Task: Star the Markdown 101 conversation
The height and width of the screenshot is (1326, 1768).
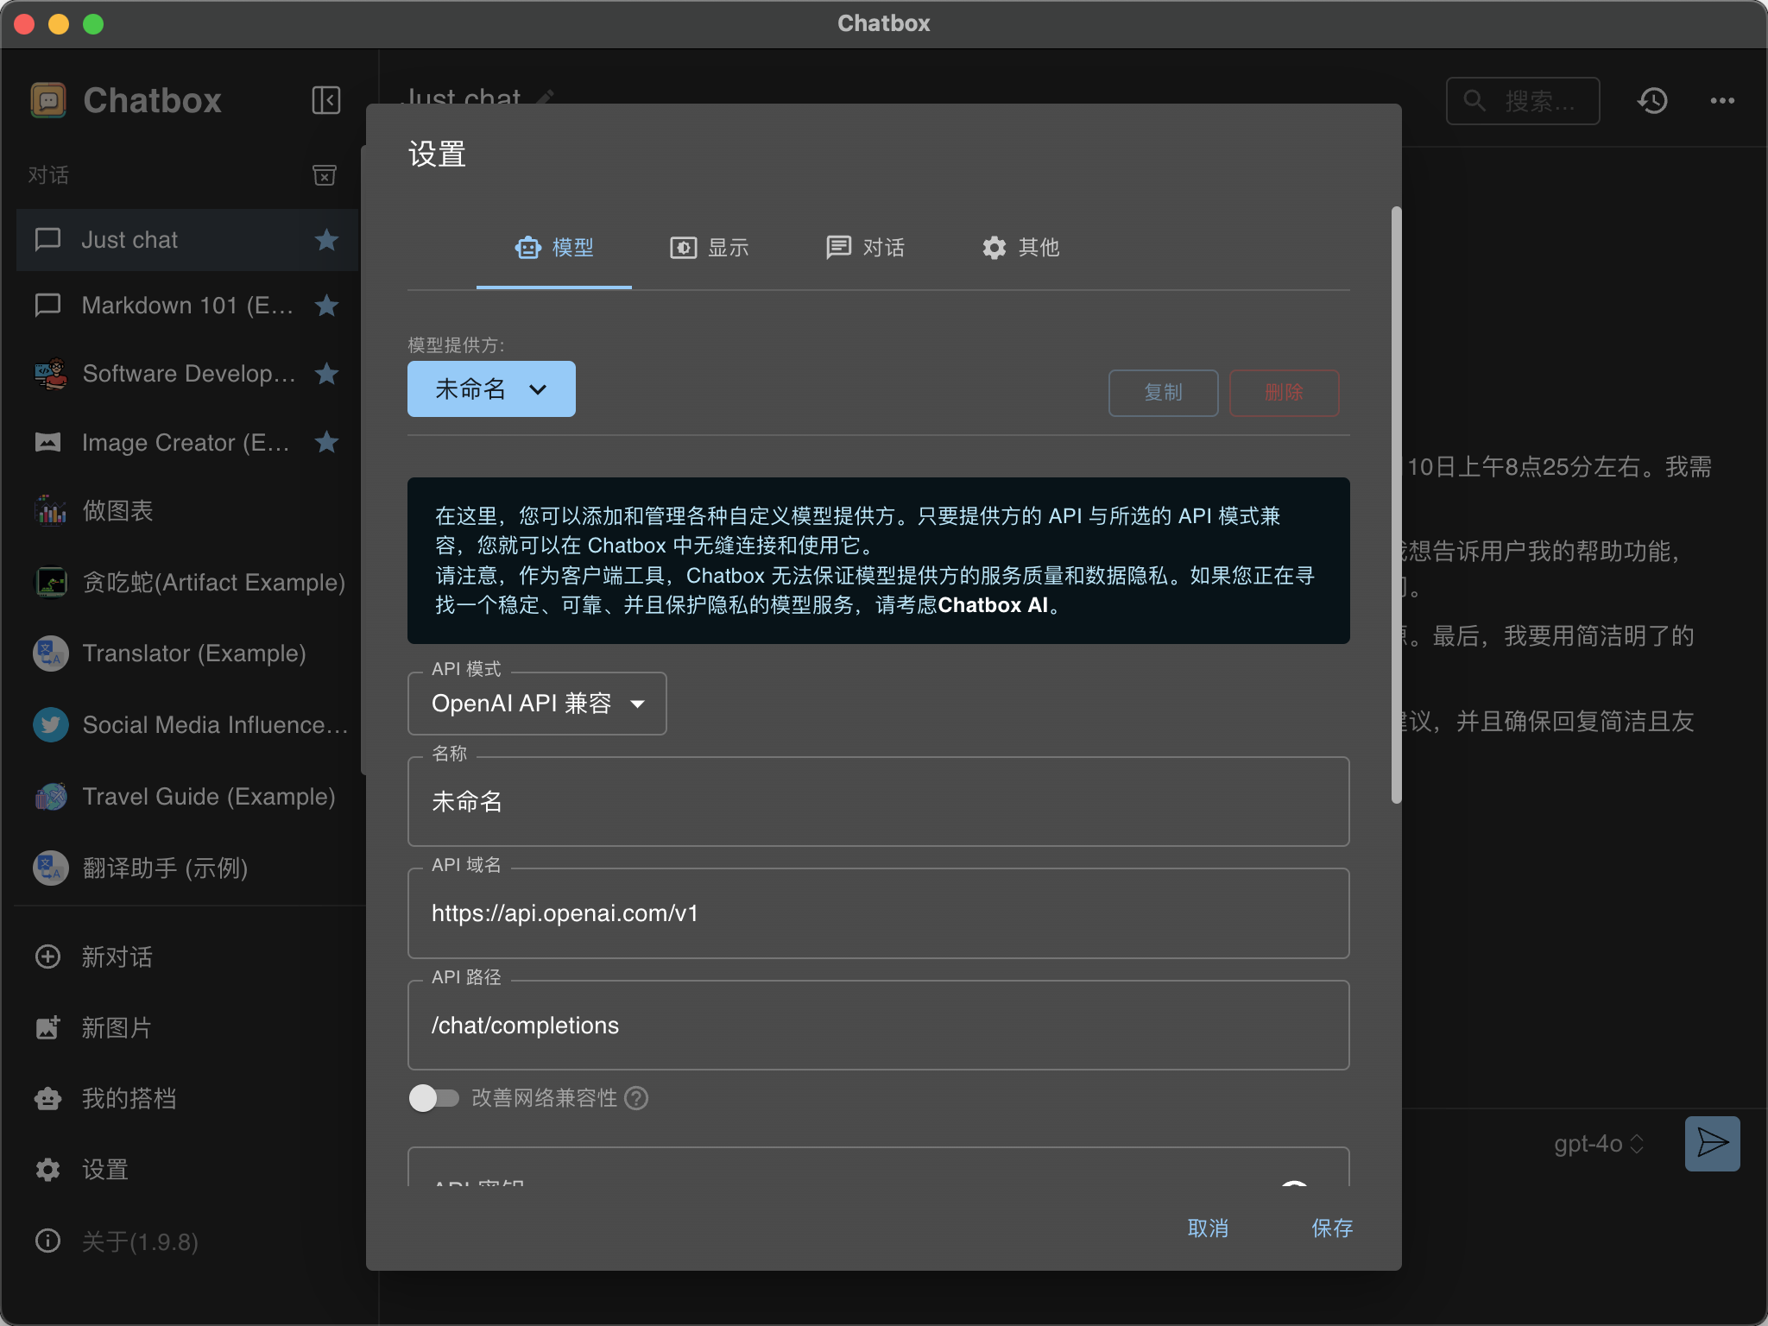Action: click(x=326, y=305)
